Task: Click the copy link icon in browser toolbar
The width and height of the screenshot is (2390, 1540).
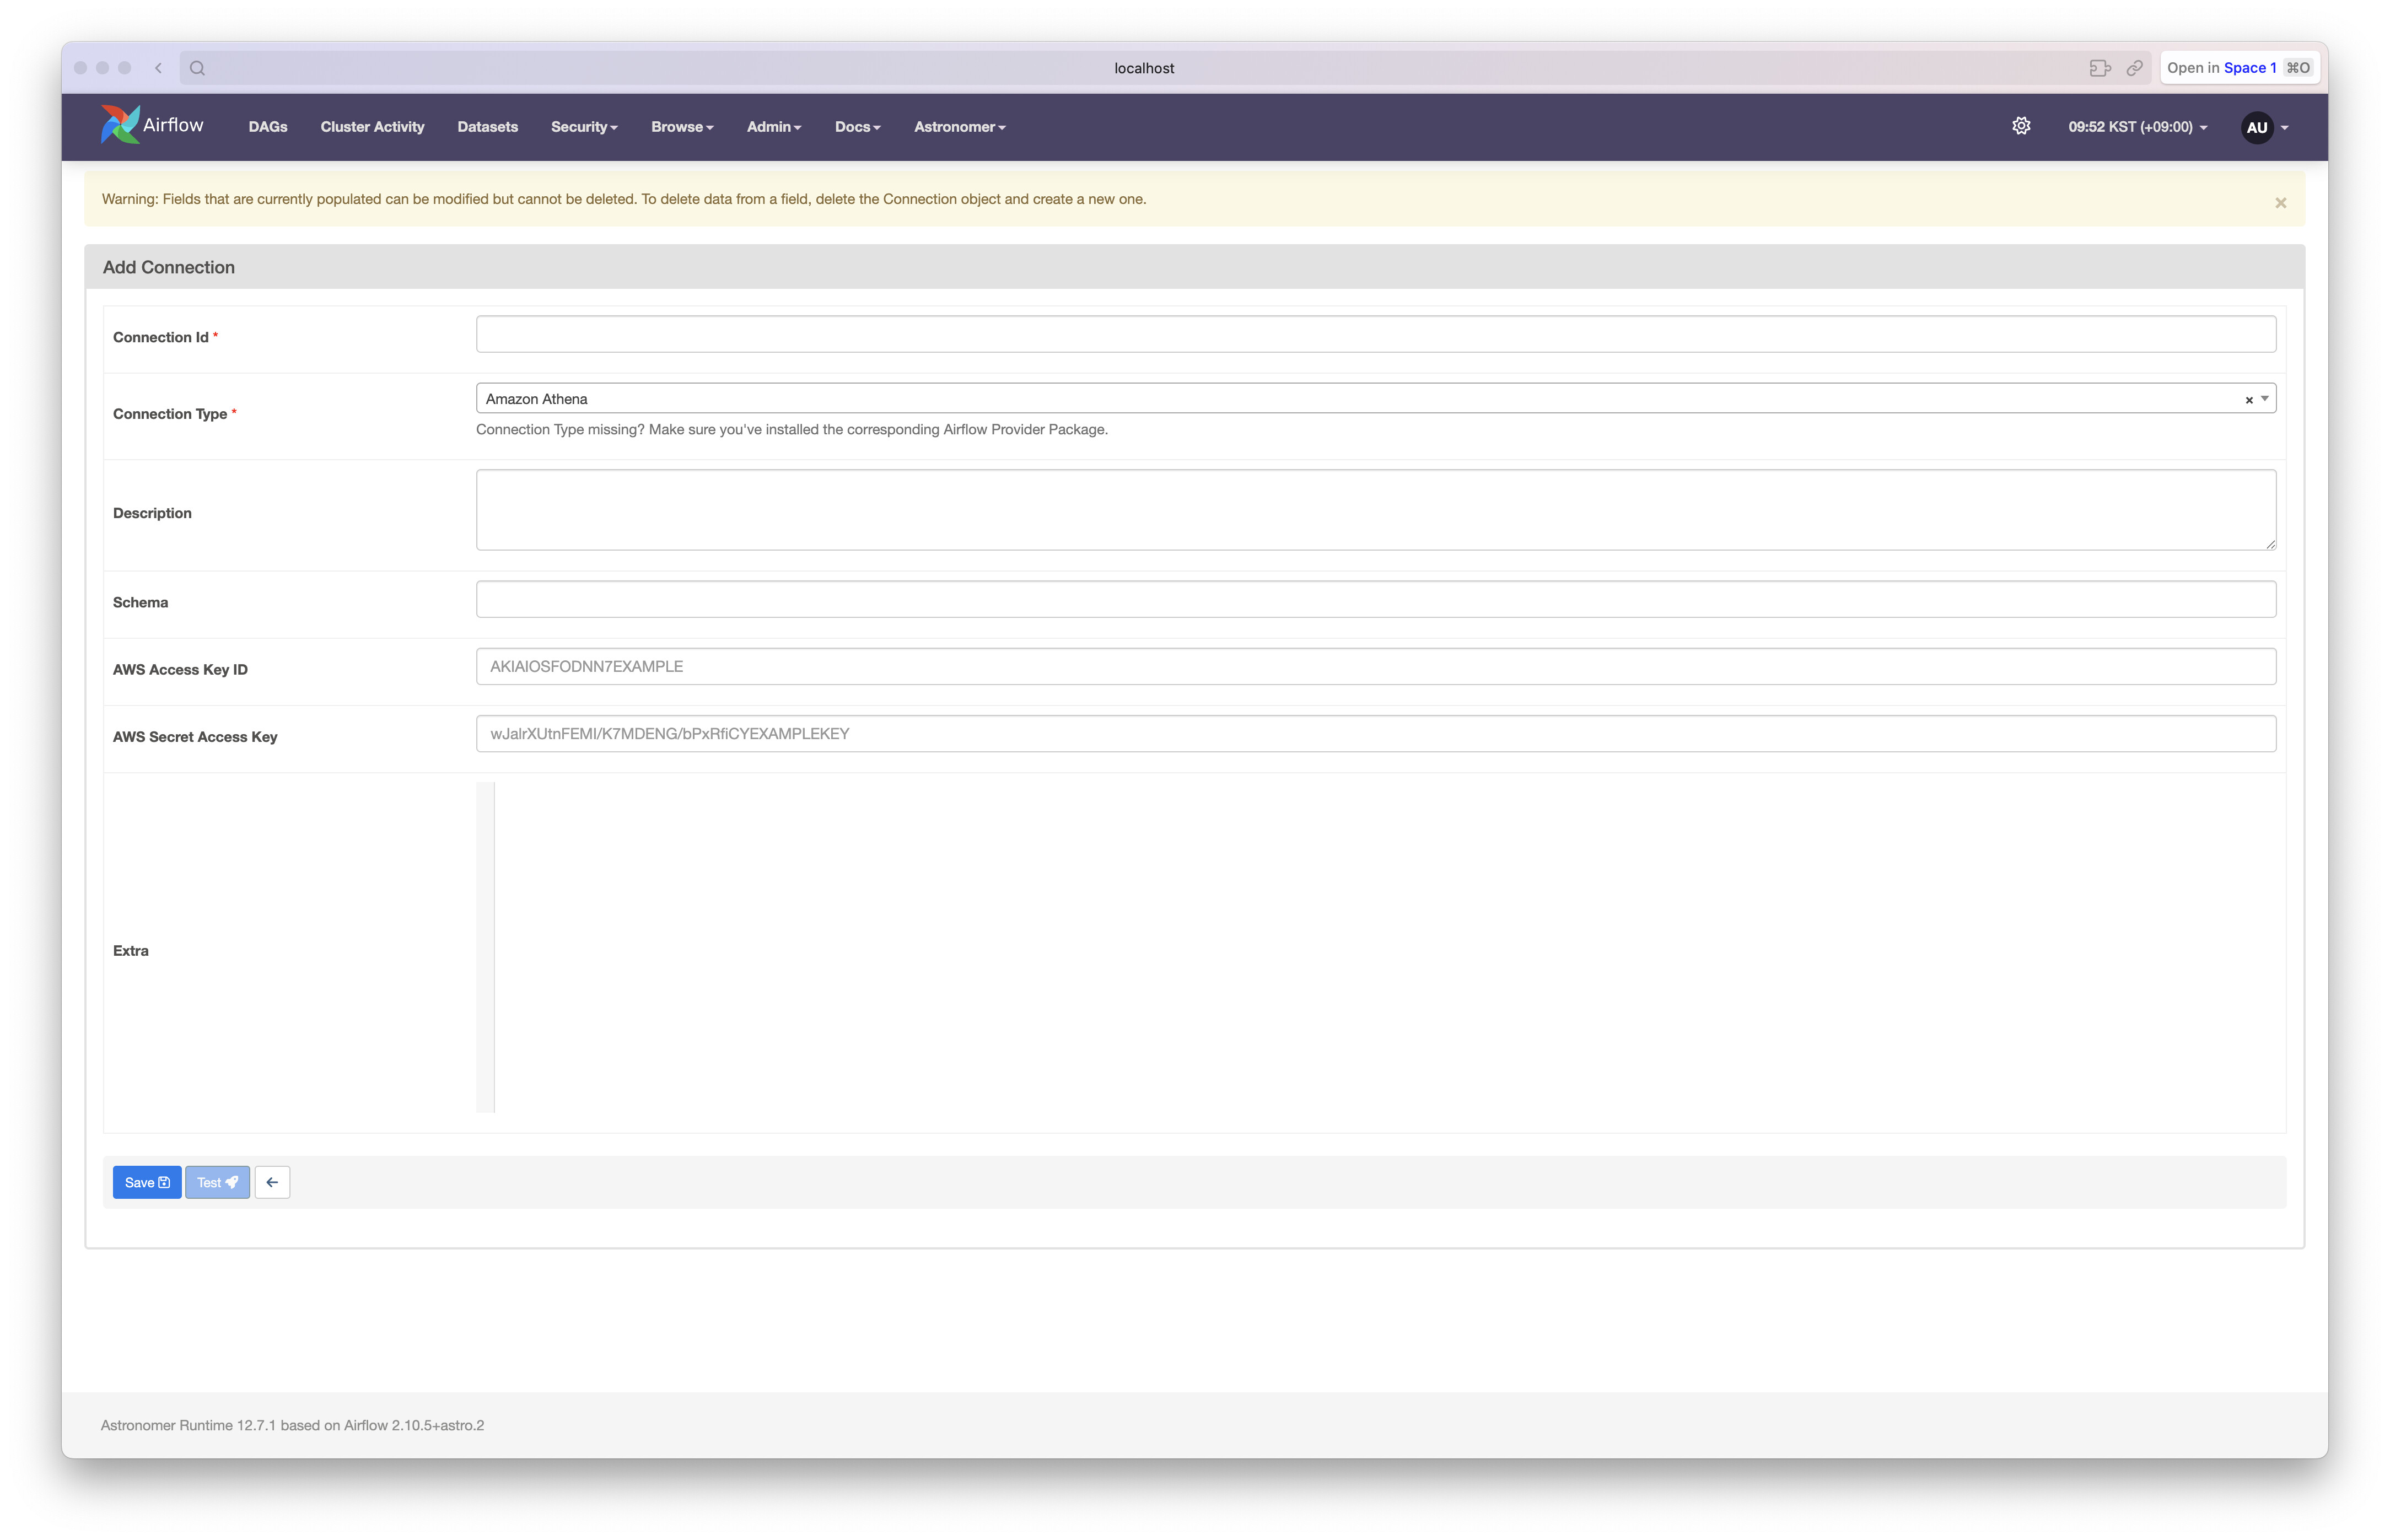Action: click(2134, 68)
